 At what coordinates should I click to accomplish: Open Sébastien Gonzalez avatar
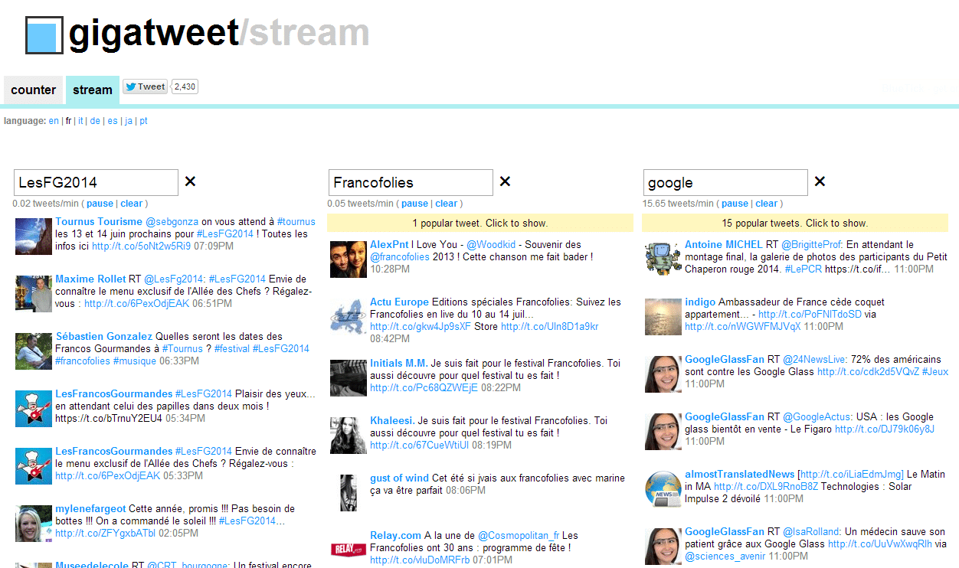pyautogui.click(x=34, y=351)
